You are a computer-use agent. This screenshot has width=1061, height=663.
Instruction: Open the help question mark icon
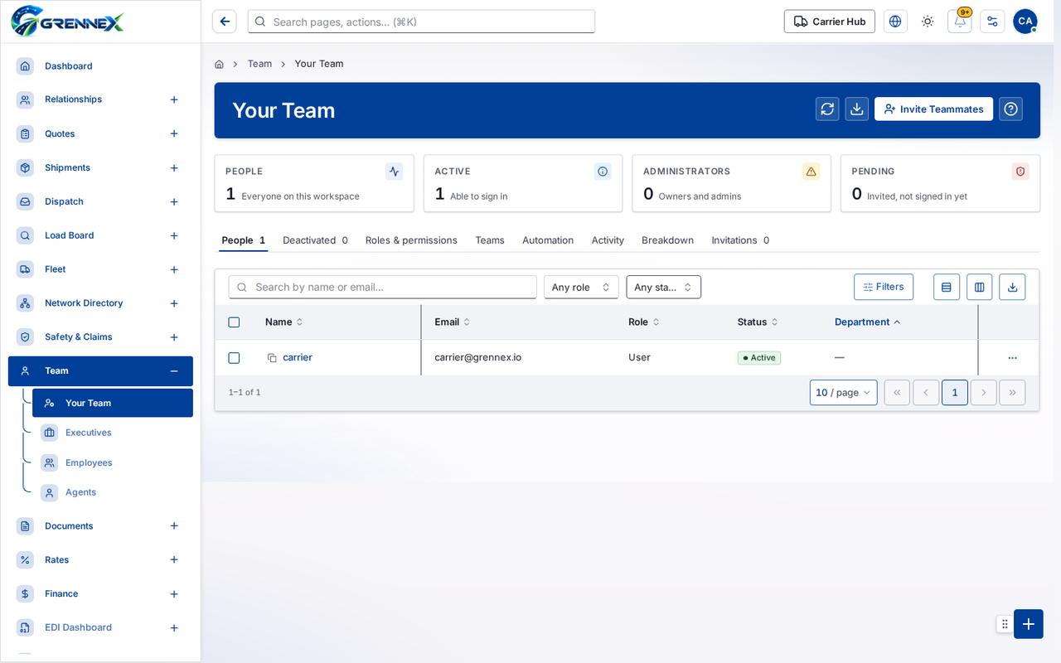point(1010,109)
